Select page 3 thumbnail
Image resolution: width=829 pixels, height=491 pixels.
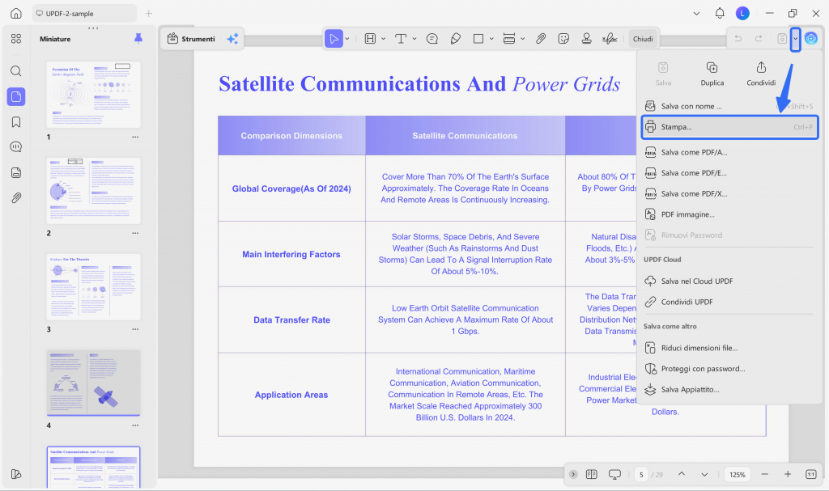[94, 287]
